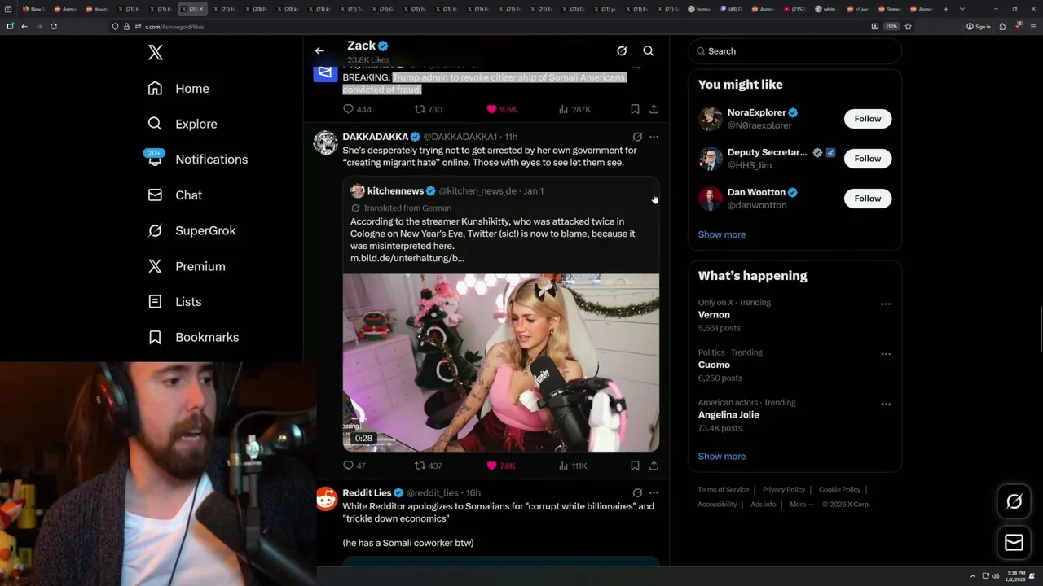The image size is (1043, 586).
Task: Share the BREAKING post
Action: 654,109
